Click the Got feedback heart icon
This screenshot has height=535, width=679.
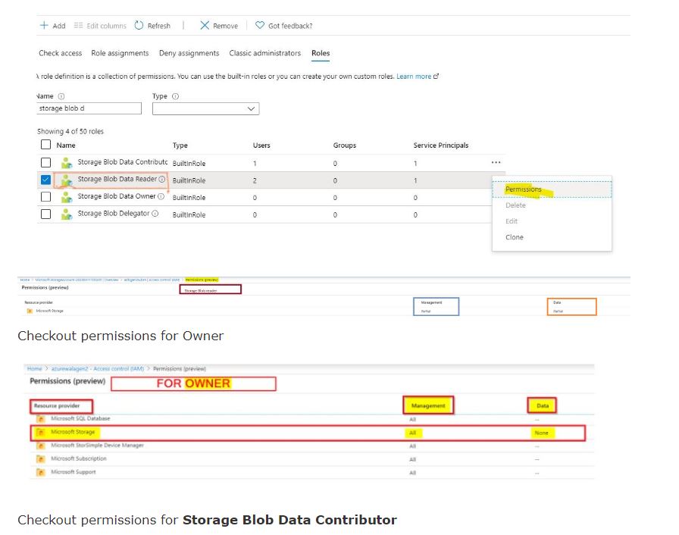tap(260, 26)
